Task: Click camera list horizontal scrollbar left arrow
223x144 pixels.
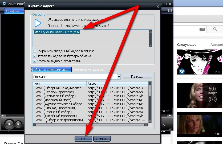Action: tap(35, 125)
